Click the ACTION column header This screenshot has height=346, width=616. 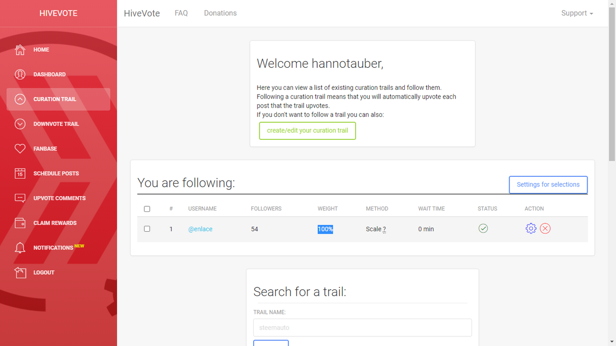[x=534, y=209]
